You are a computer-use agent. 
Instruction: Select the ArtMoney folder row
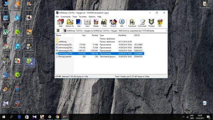point(100,42)
